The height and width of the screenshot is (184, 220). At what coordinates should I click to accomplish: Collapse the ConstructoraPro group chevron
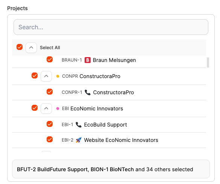pyautogui.click(x=46, y=76)
